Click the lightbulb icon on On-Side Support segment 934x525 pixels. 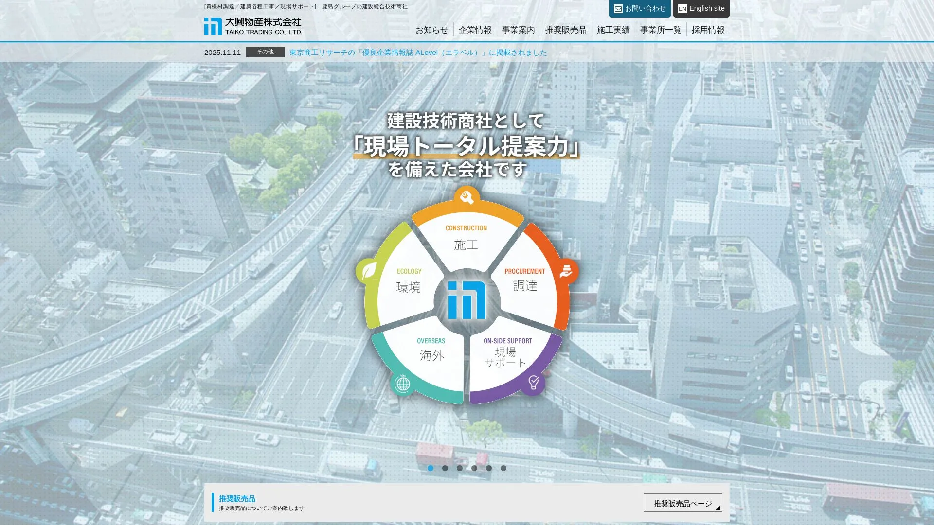tap(533, 383)
